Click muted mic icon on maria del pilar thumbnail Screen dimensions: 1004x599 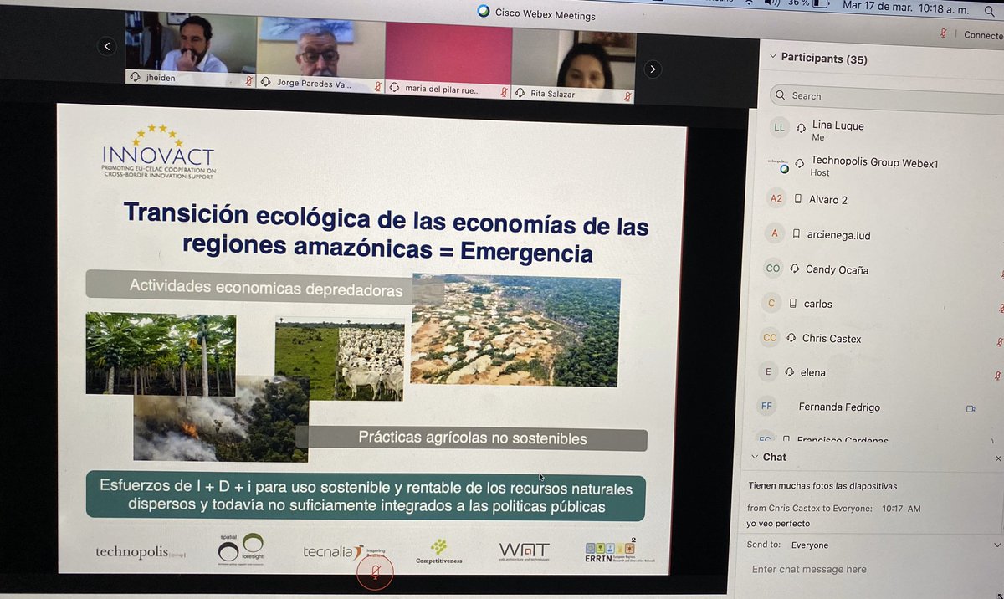(x=505, y=91)
